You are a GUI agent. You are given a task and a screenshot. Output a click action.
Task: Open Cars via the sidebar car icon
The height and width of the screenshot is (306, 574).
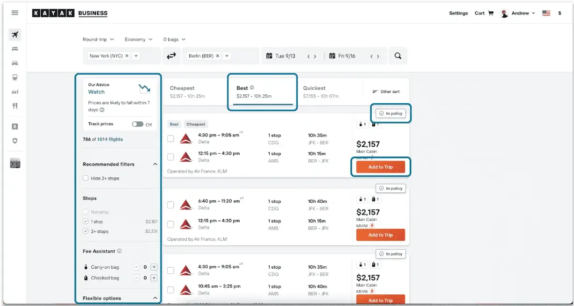tap(15, 63)
